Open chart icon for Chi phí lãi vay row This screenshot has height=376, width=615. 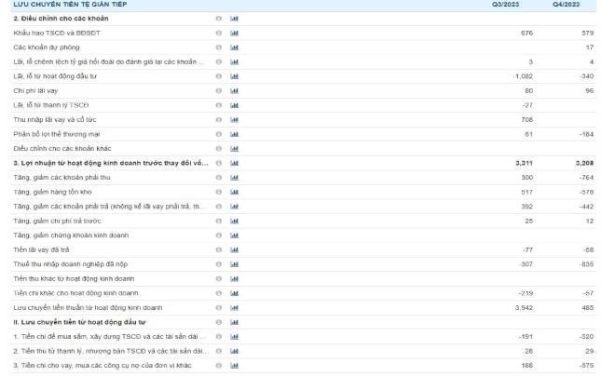[234, 90]
